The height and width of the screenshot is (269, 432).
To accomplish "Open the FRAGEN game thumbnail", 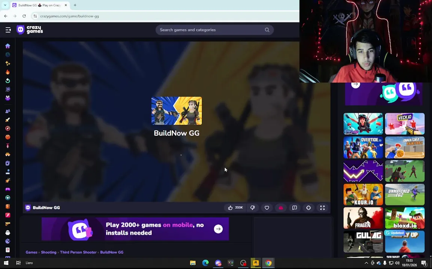I will (363, 218).
